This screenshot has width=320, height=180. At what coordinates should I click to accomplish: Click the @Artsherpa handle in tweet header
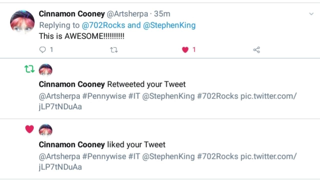tap(127, 14)
